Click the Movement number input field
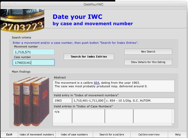Image resolution: width=188 pixels, height=138 pixels. click(33, 52)
